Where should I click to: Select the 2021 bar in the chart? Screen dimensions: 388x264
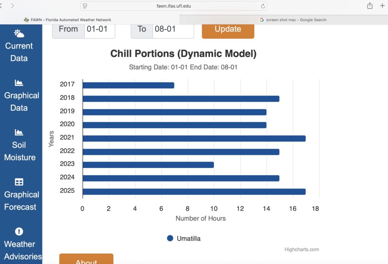click(194, 138)
